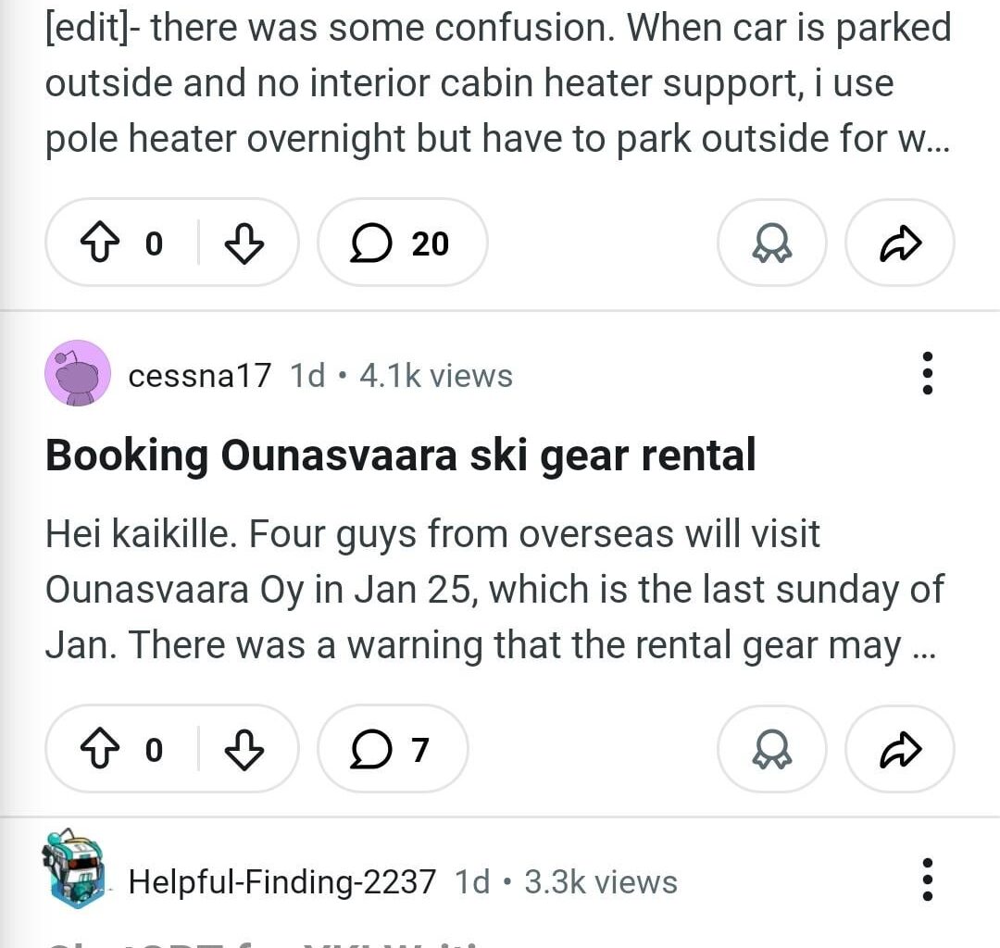Viewport: 1000px width, 948px height.
Task: Open Helpful-Finding-2237's avatar
Action: point(74,868)
